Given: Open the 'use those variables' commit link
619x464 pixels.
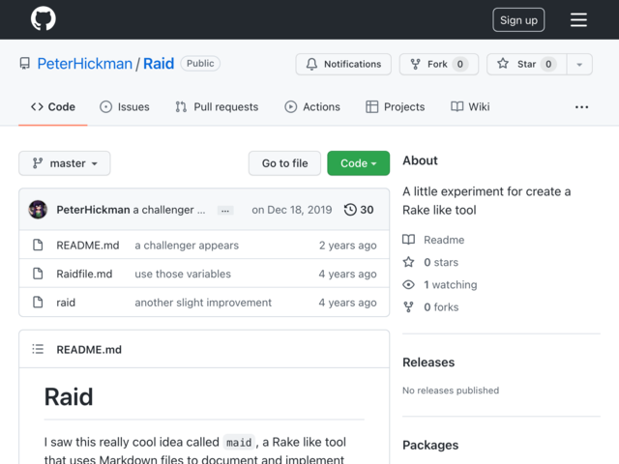Looking at the screenshot, I should pyautogui.click(x=183, y=274).
